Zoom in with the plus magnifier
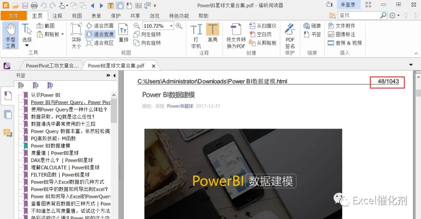 (179, 26)
